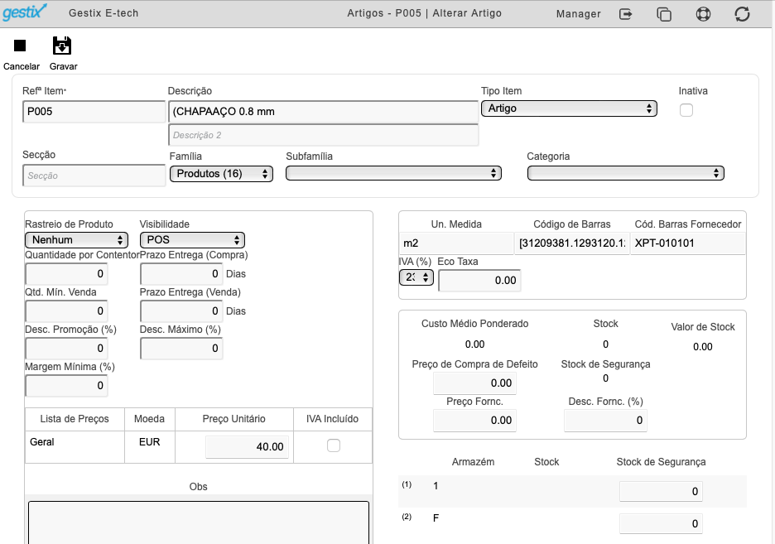Image resolution: width=775 pixels, height=544 pixels.
Task: Click the Obs text area
Action: tap(199, 522)
